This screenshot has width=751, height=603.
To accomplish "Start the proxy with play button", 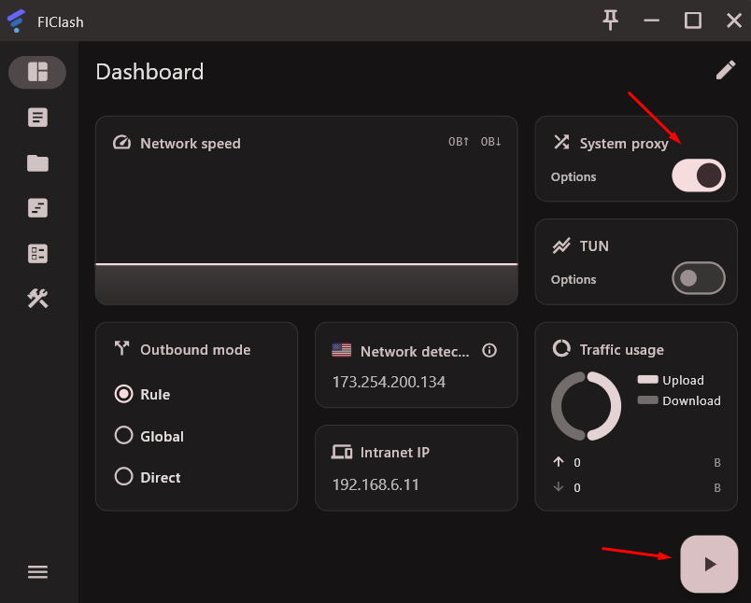I will pos(709,564).
